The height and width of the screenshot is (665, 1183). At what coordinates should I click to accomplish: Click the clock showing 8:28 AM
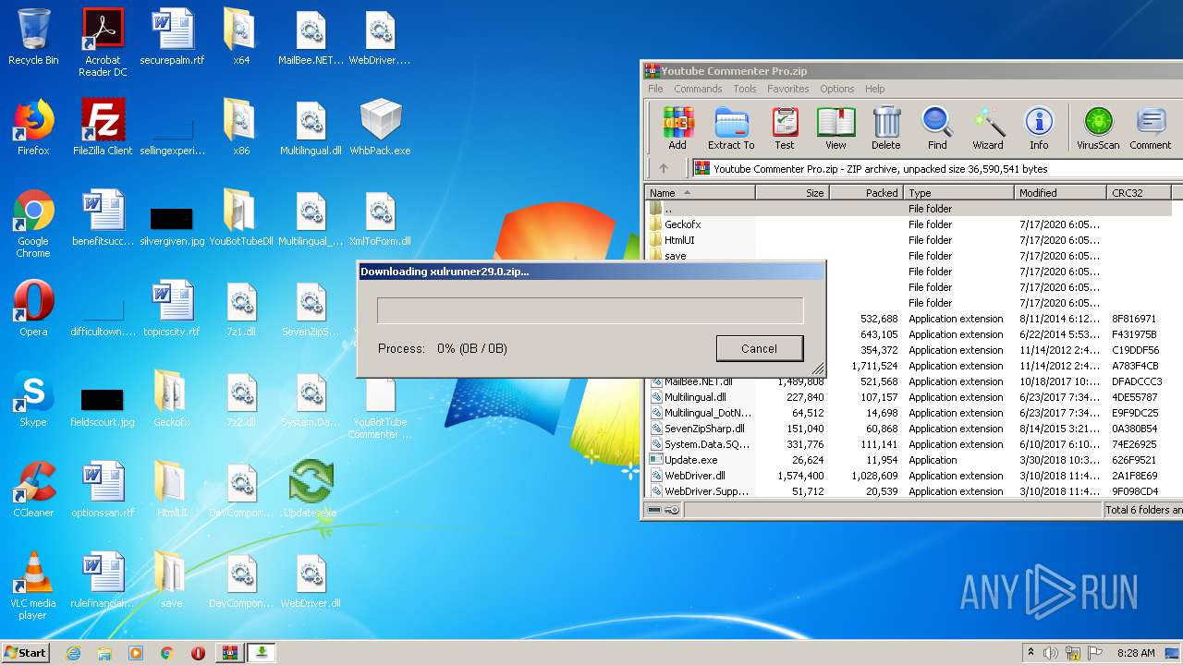[1136, 653]
